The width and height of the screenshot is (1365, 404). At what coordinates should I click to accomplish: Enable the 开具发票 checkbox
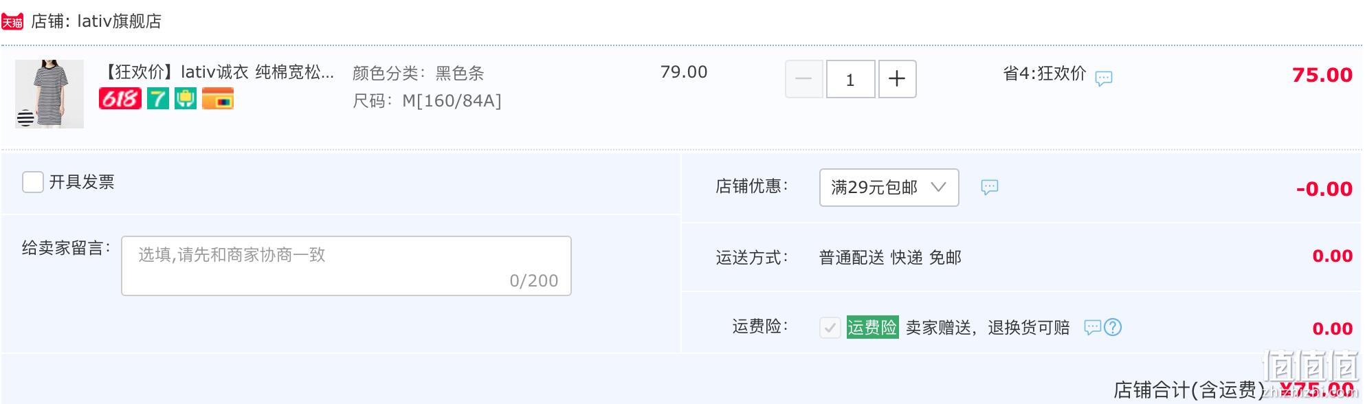[33, 182]
